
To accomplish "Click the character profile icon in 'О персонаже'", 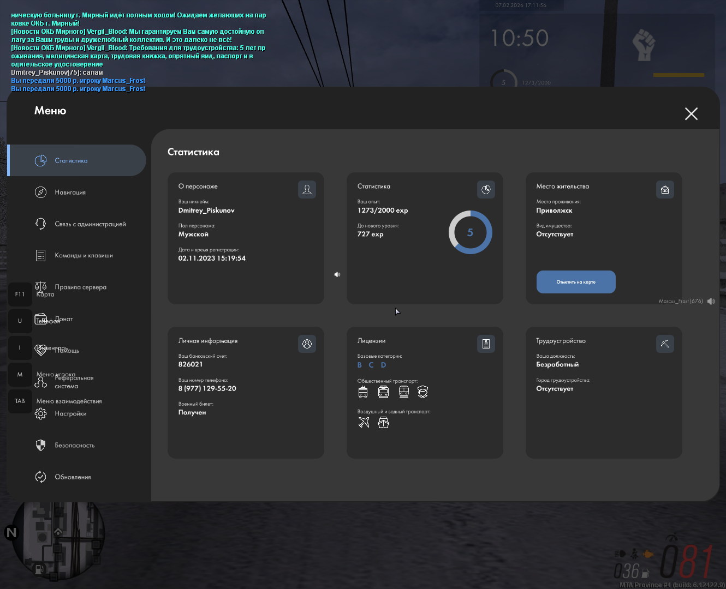I will coord(307,190).
